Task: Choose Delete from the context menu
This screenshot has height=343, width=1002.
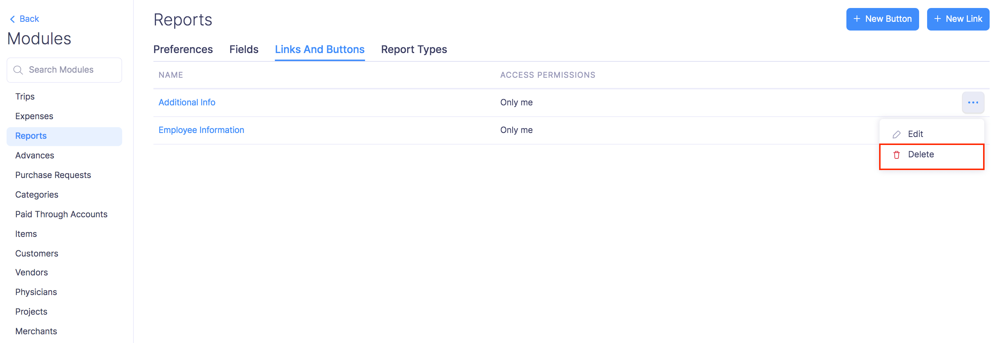Action: tap(921, 154)
